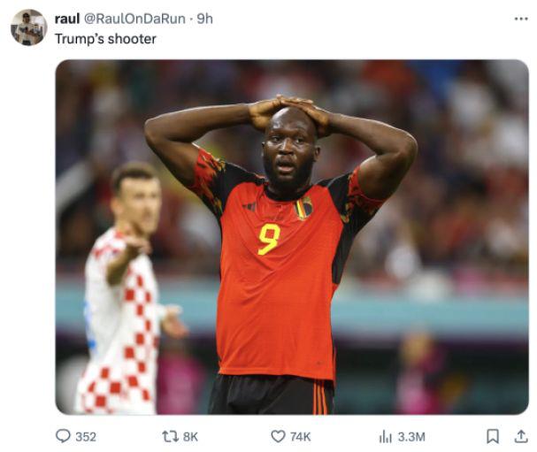Viewport: 537px width, 452px height.
Task: Click the display name raul
Action: tap(67, 19)
